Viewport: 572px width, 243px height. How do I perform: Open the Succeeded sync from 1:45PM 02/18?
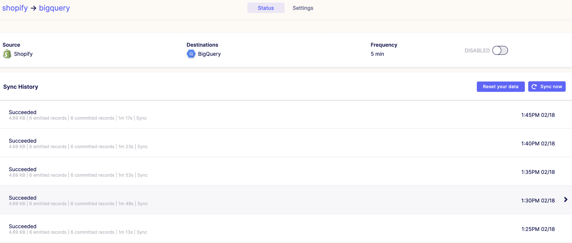click(x=286, y=115)
